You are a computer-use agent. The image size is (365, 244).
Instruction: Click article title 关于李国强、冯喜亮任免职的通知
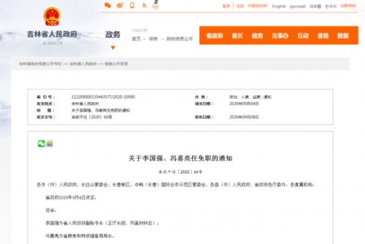pyautogui.click(x=181, y=158)
